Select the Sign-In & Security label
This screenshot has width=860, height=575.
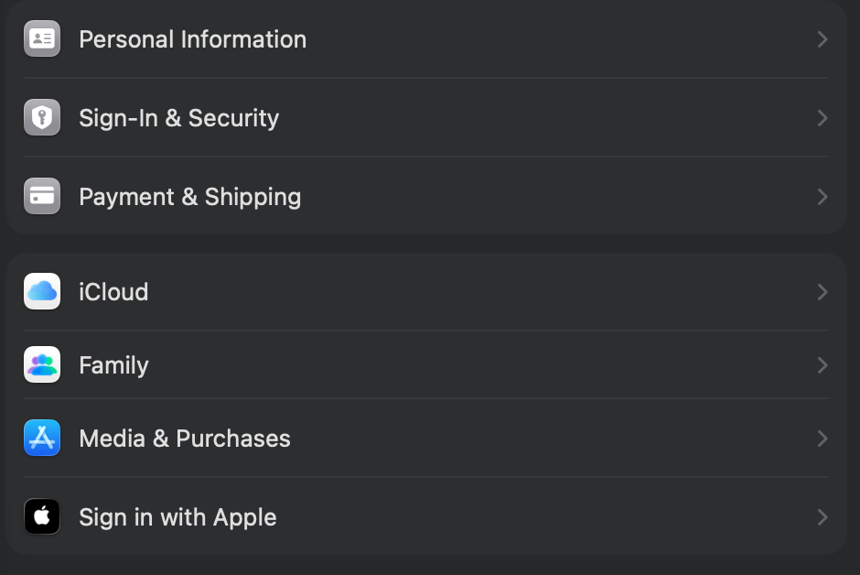click(x=178, y=118)
